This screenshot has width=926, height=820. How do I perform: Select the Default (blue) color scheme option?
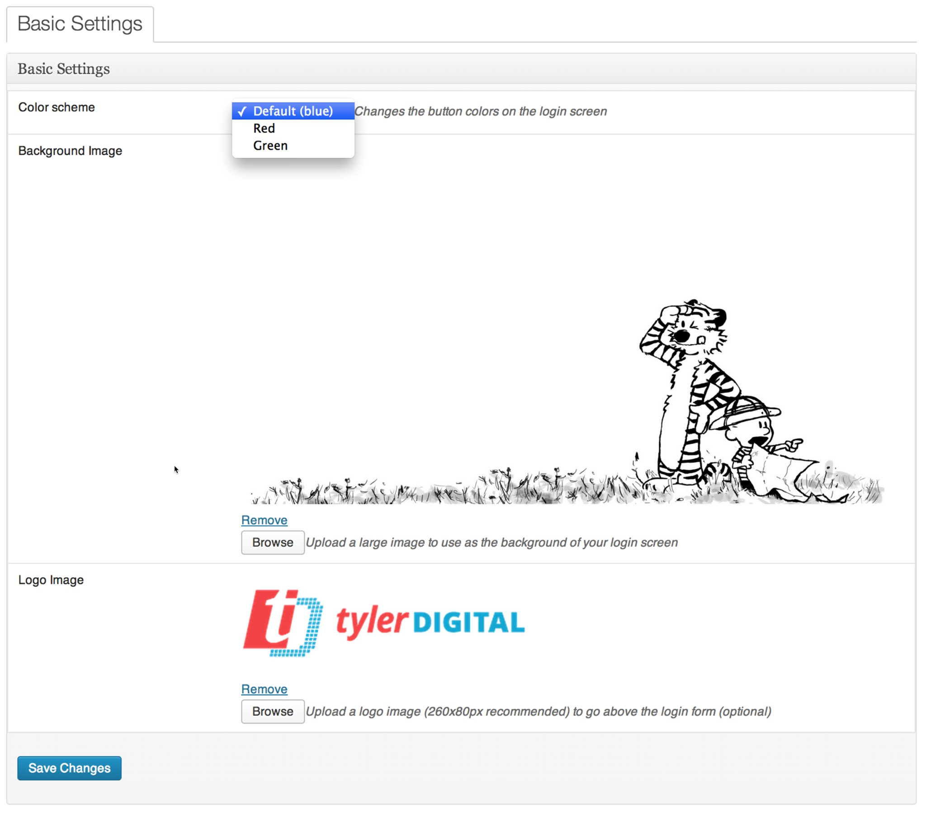tap(293, 111)
